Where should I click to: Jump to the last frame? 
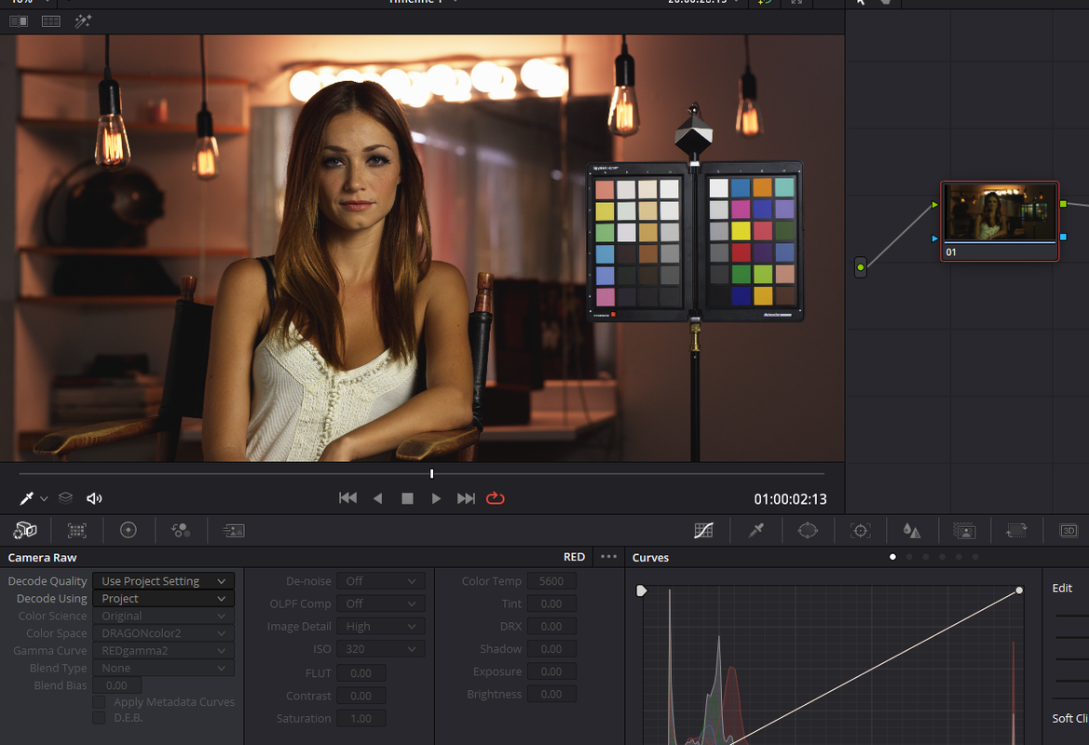pos(466,498)
